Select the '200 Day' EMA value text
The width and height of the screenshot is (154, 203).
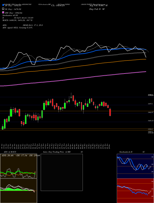tap(14, 13)
